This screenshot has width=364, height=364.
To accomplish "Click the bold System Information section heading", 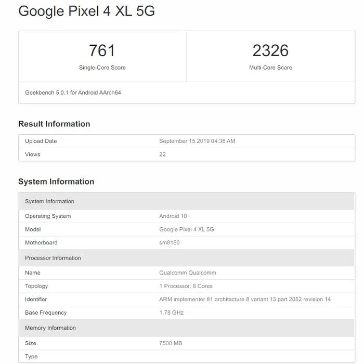I will (56, 181).
